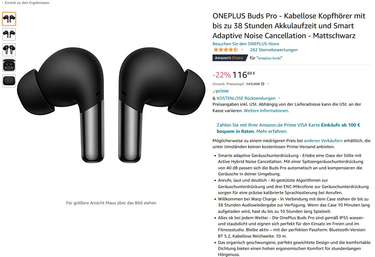375x257 pixels.
Task: Click the star rating icons
Action: [x=226, y=50]
